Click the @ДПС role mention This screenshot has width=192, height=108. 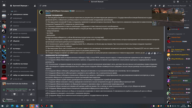48,13
